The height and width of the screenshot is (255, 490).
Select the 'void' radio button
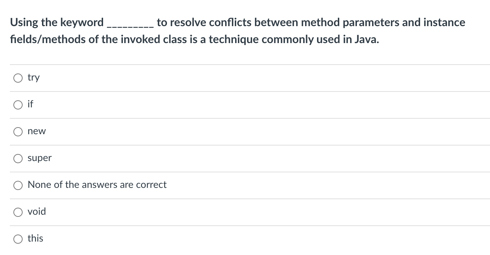[18, 212]
